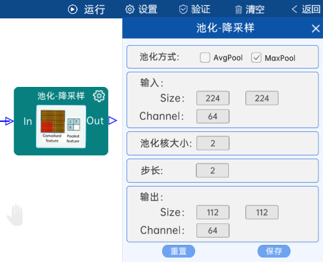The width and height of the screenshot is (323, 262).
Task: Click the run (运行) play icon
Action: pos(72,10)
